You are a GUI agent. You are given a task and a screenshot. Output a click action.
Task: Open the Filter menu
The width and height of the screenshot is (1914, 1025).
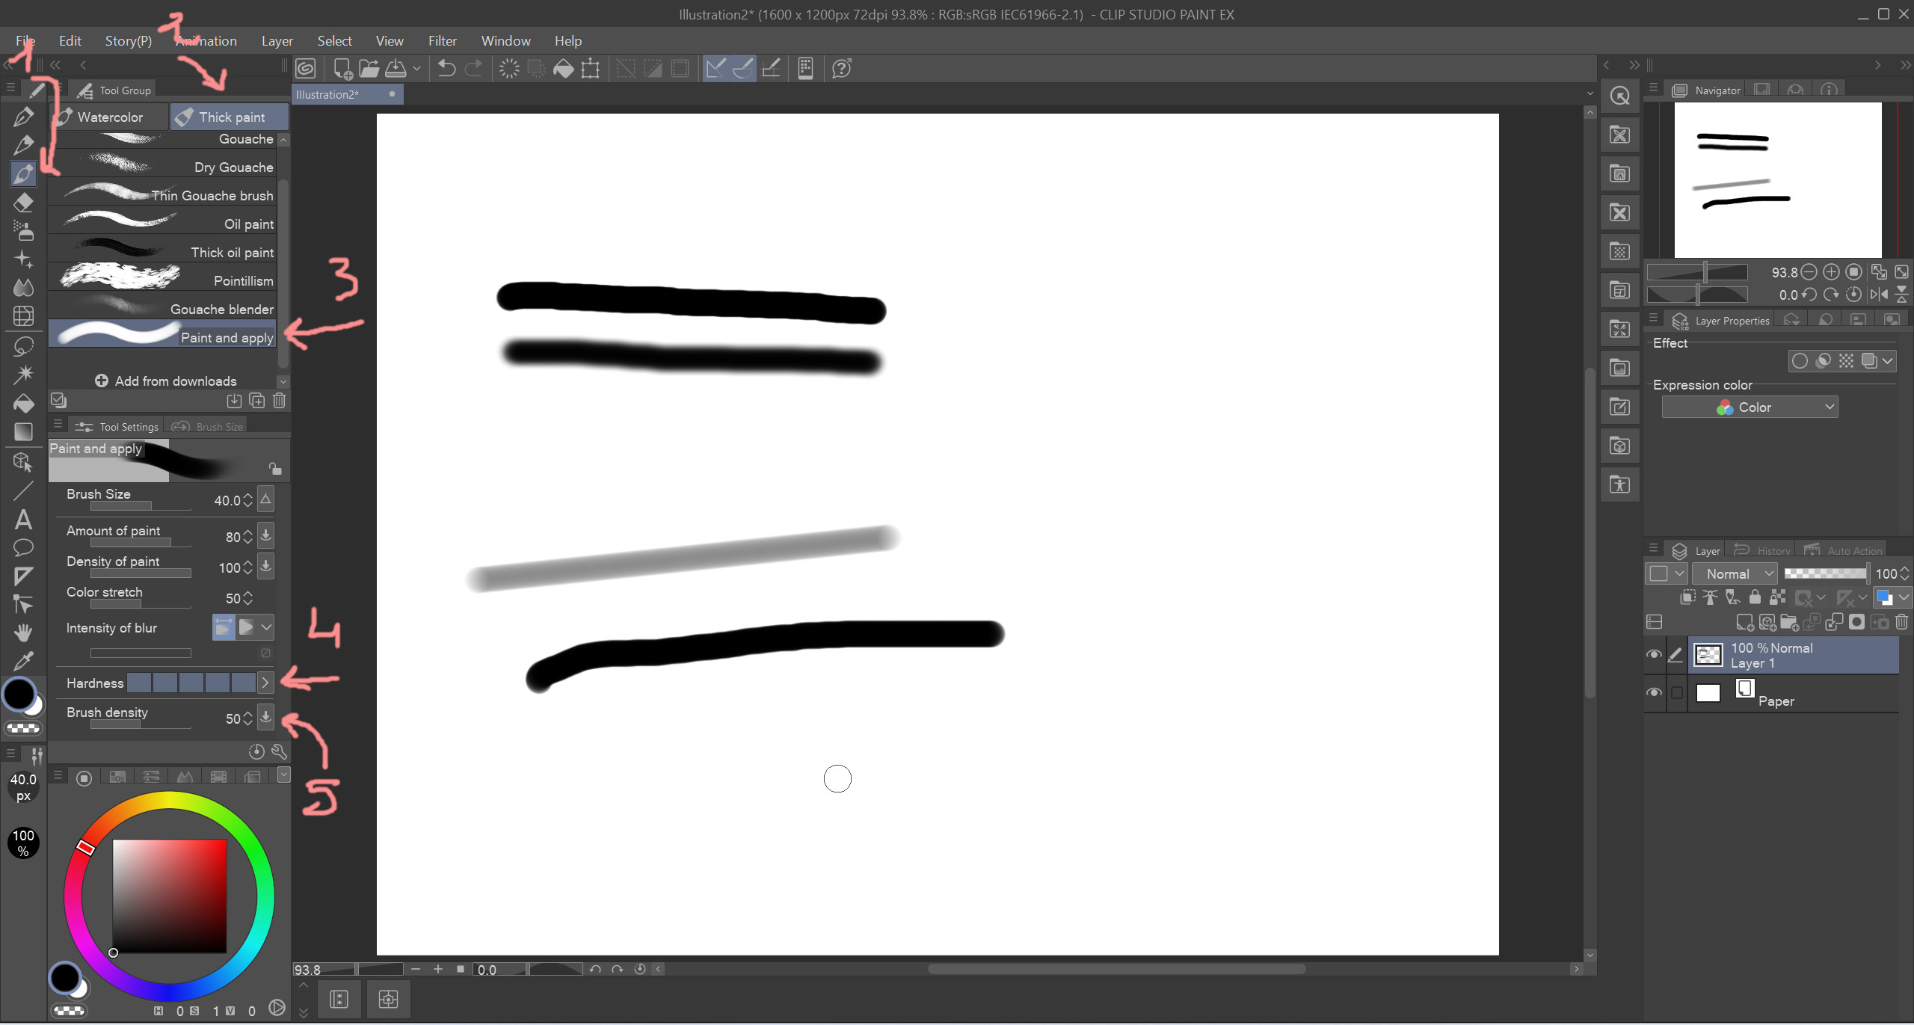tap(442, 41)
